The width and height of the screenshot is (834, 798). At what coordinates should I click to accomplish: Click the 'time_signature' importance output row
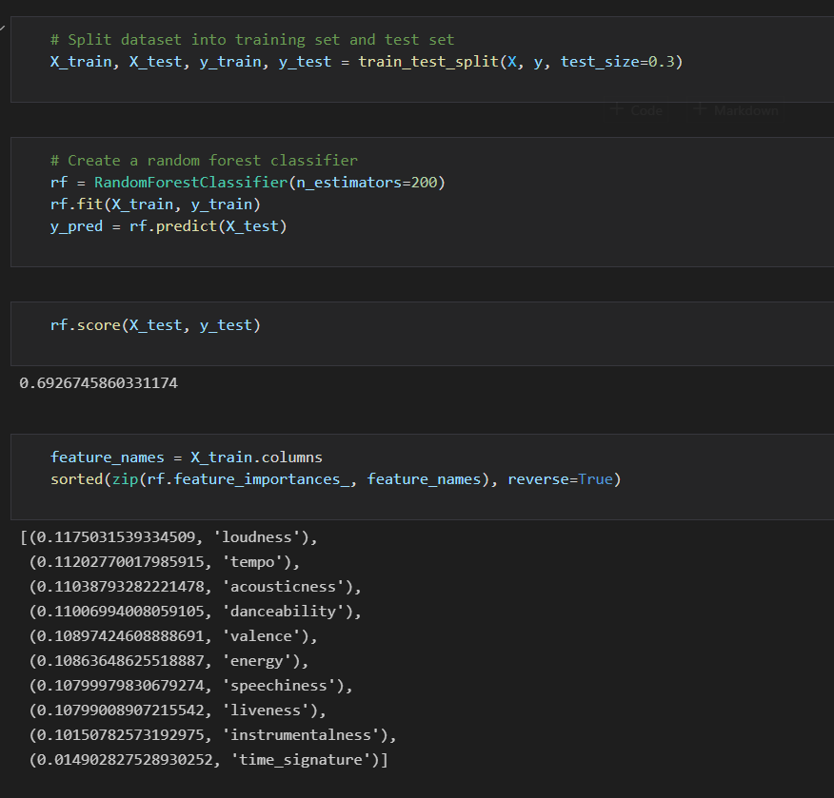pos(208,760)
